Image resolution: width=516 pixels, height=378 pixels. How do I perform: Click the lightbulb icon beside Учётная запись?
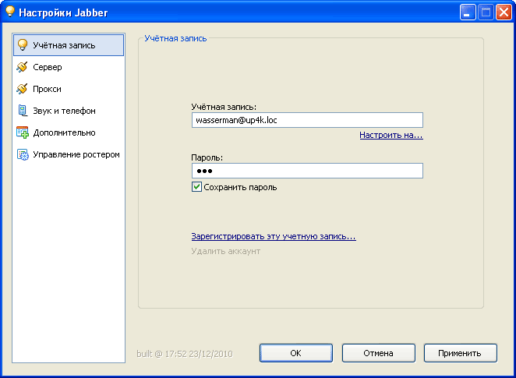(23, 45)
